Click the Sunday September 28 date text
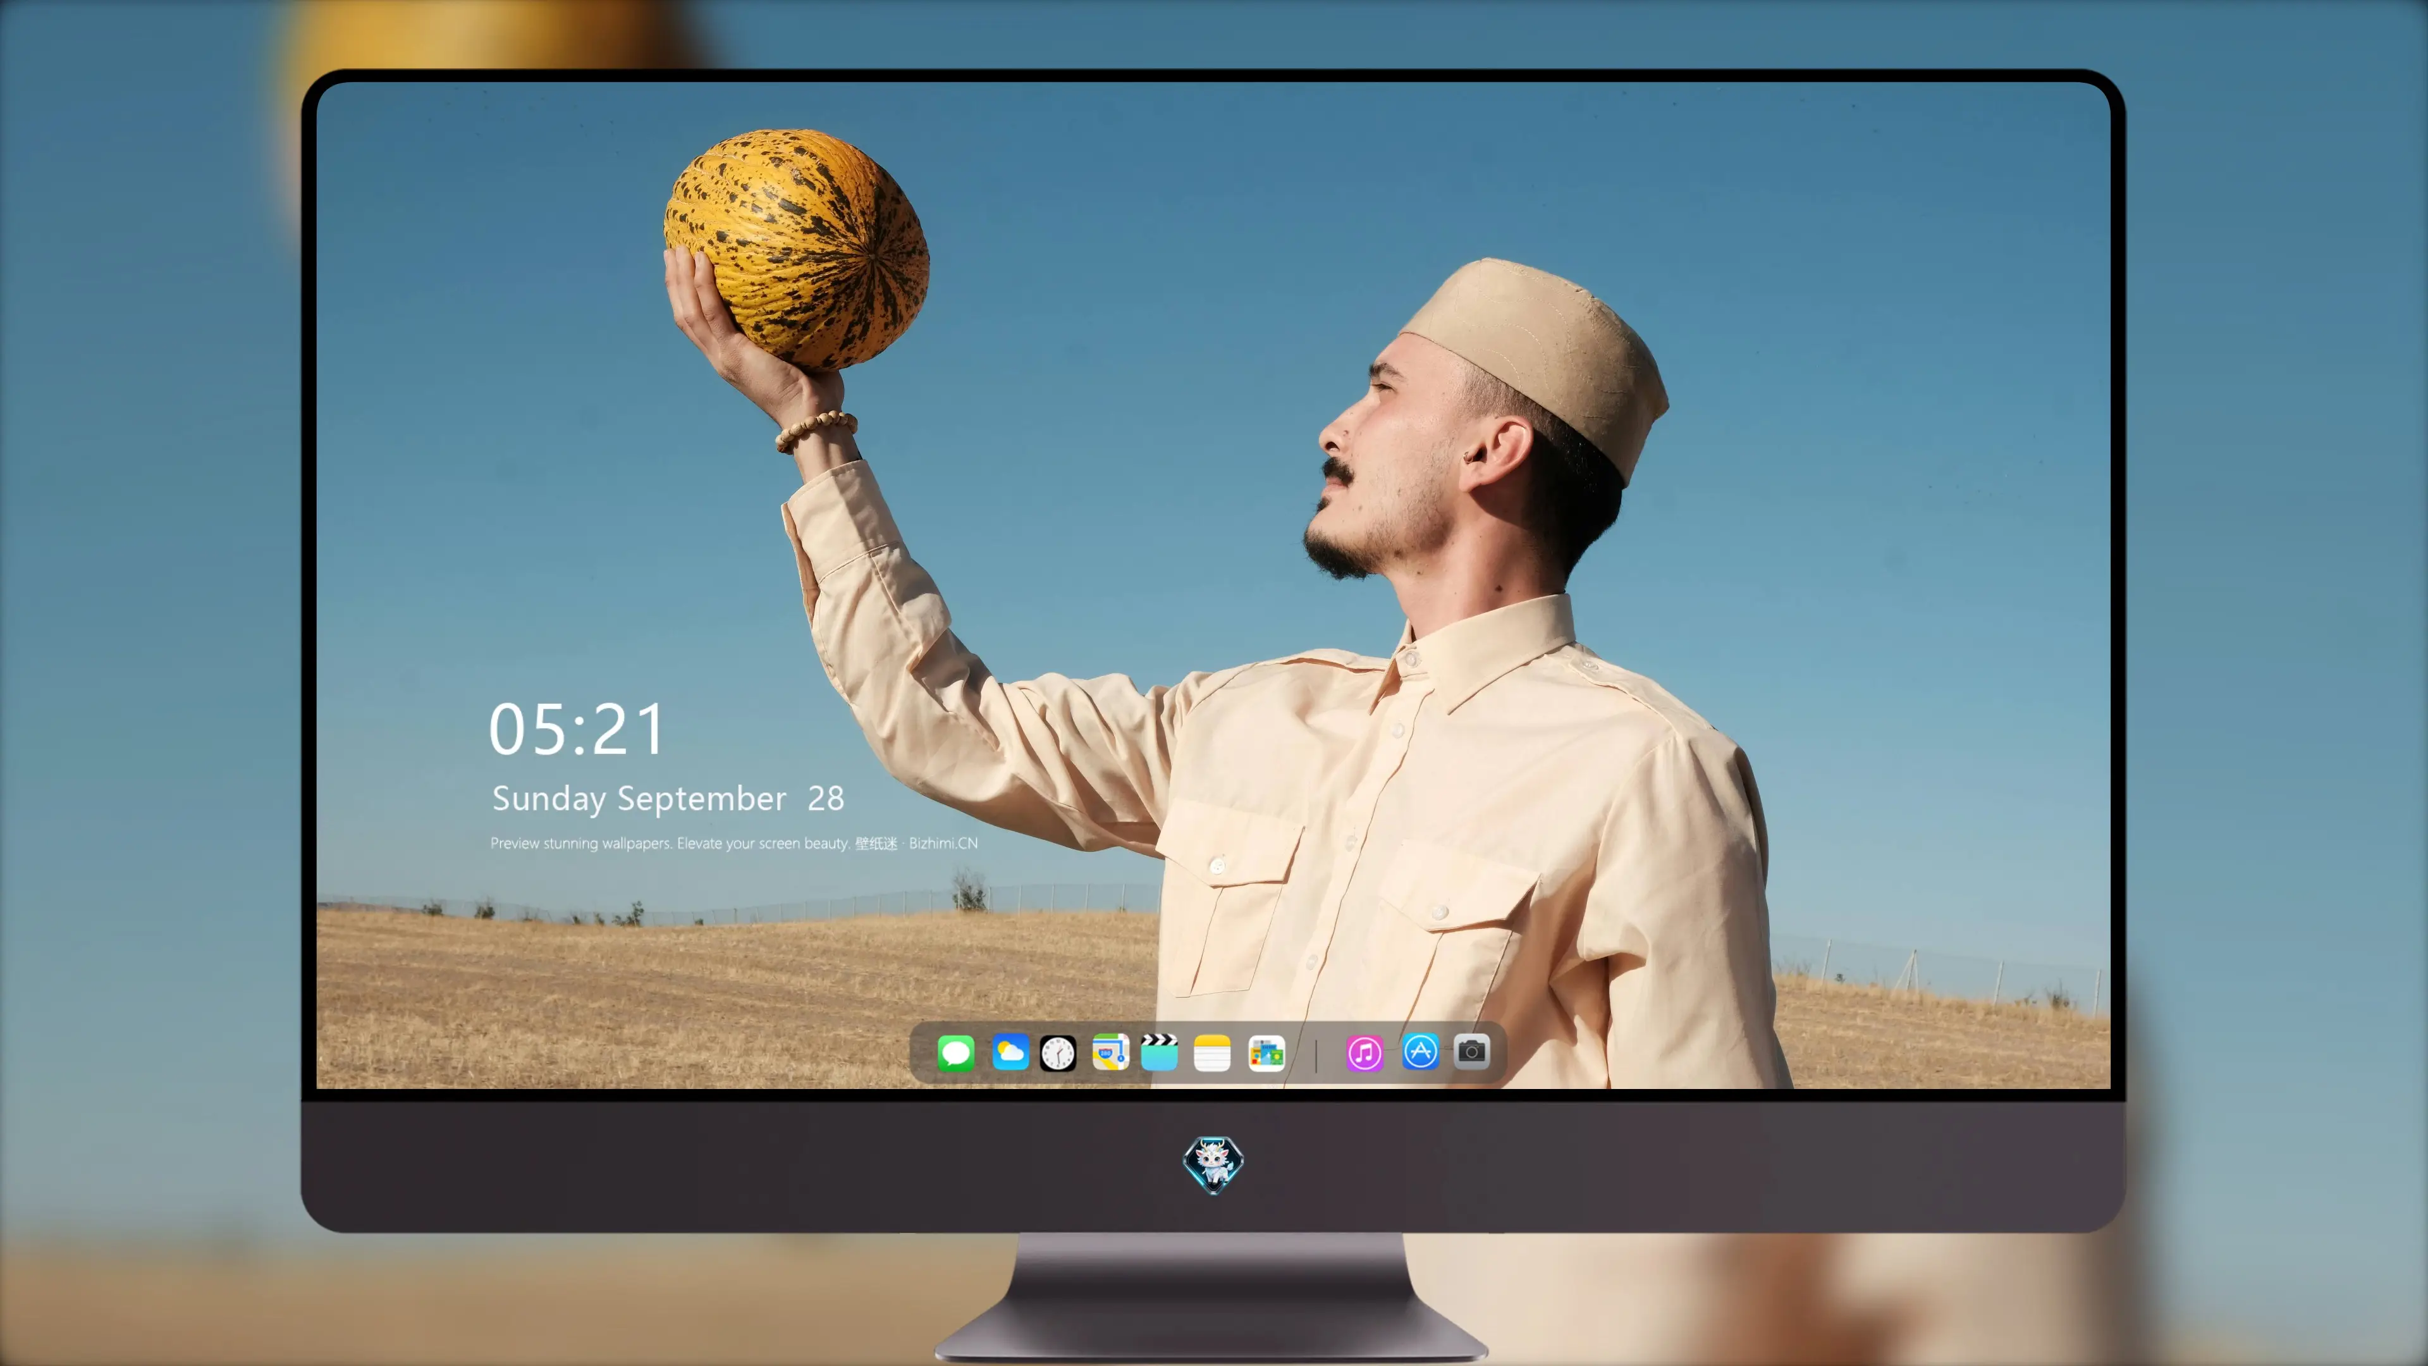This screenshot has width=2428, height=1366. 668,799
